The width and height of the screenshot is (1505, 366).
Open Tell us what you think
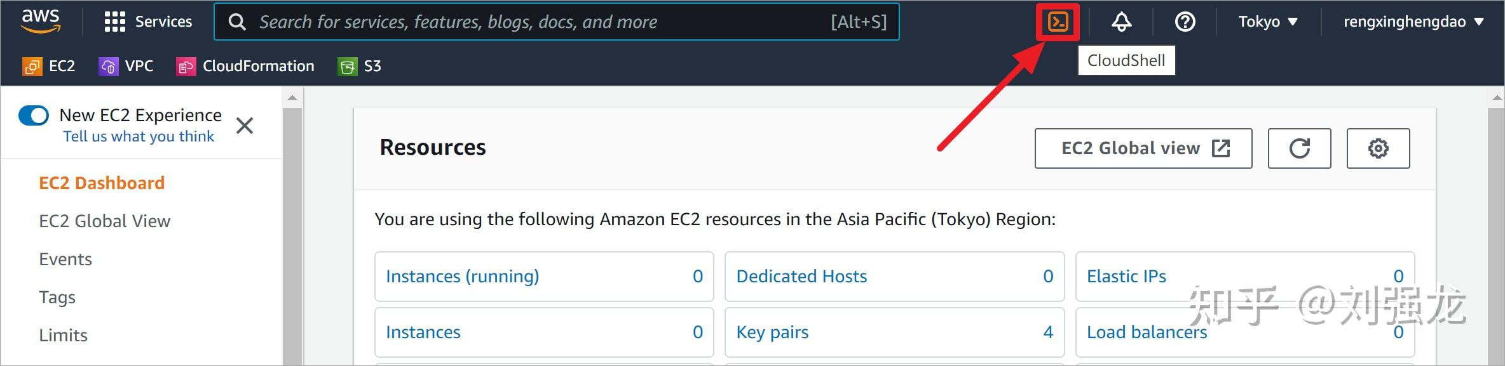[x=138, y=136]
